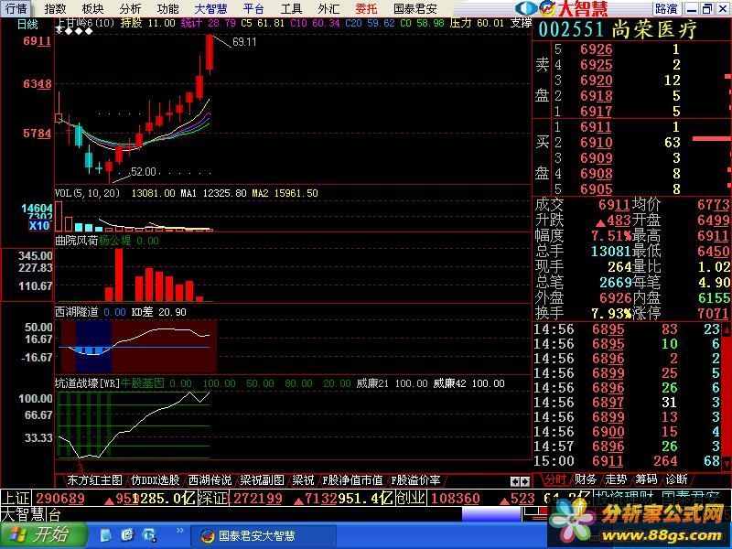Open the 国泰君安 menu
Viewport: 732px width, 549px height.
coord(415,9)
